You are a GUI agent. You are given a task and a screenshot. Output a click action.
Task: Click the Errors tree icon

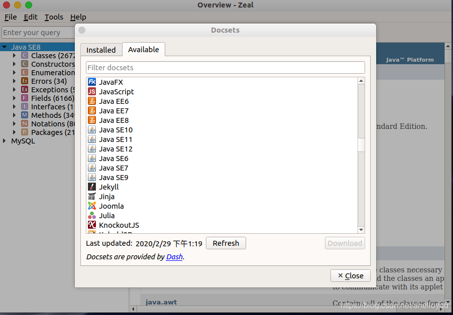[x=25, y=81]
